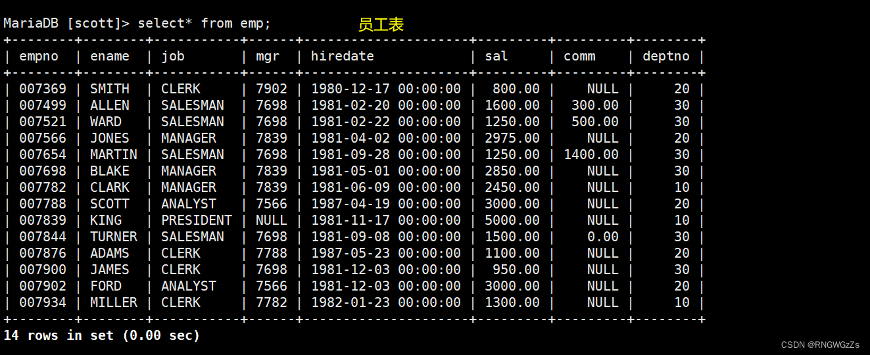870x355 pixels.
Task: Select empno cell 007844
Action: coord(43,237)
